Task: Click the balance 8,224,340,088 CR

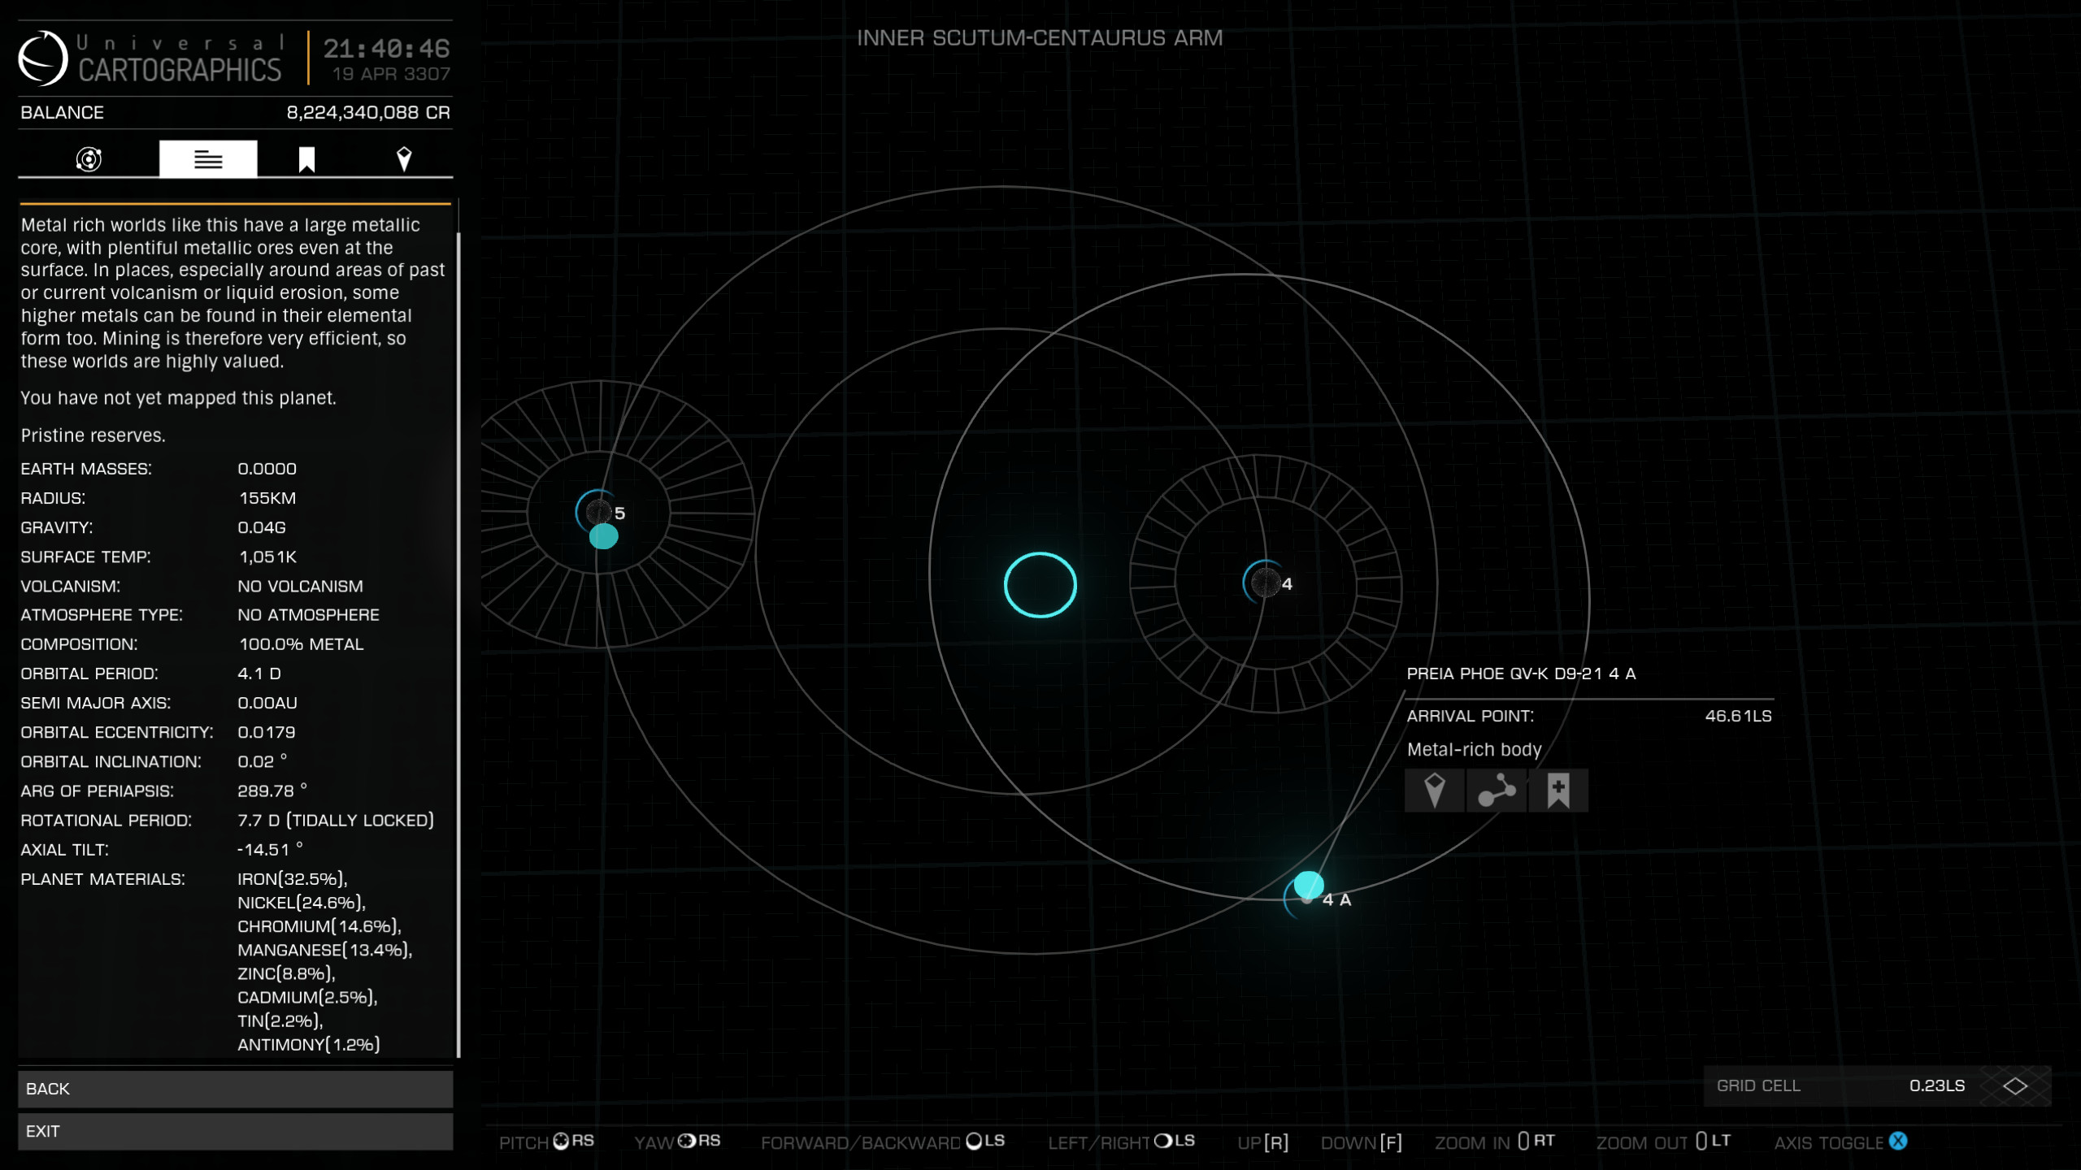Action: tap(368, 112)
